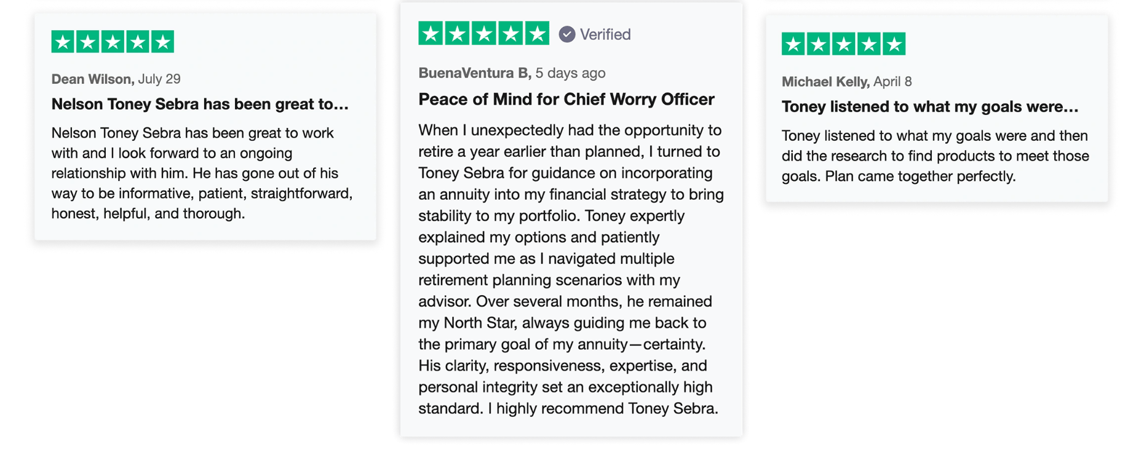This screenshot has width=1144, height=460.
Task: Open 'Peace of Mind for Chief Worry Officer' title
Action: pyautogui.click(x=566, y=99)
